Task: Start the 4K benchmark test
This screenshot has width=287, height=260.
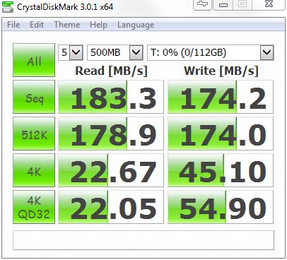Action: [34, 170]
